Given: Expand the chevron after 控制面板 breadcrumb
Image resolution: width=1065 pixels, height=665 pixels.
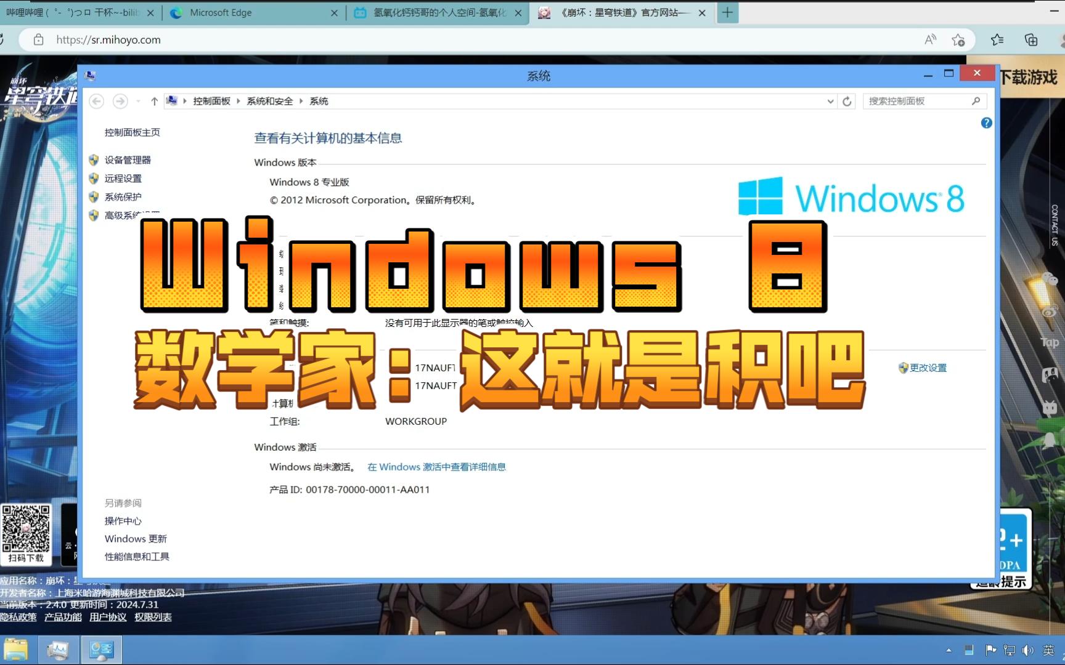Looking at the screenshot, I should 239,101.
